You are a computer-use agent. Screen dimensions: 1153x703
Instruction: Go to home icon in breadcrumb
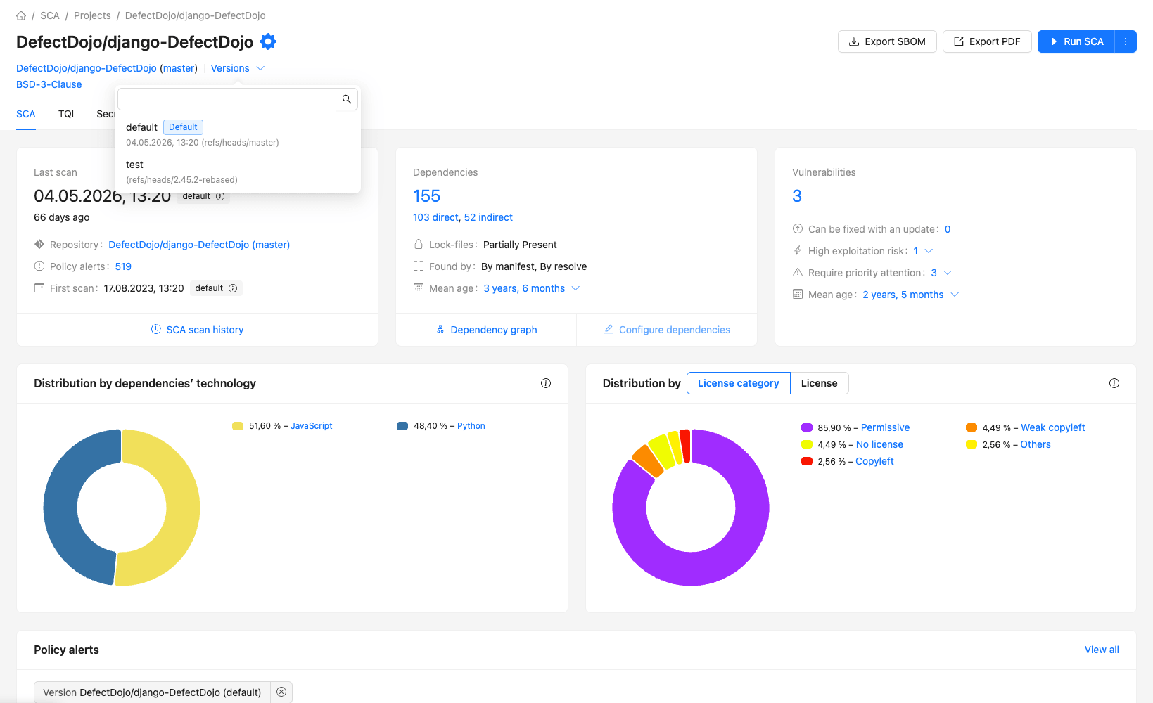tap(21, 15)
